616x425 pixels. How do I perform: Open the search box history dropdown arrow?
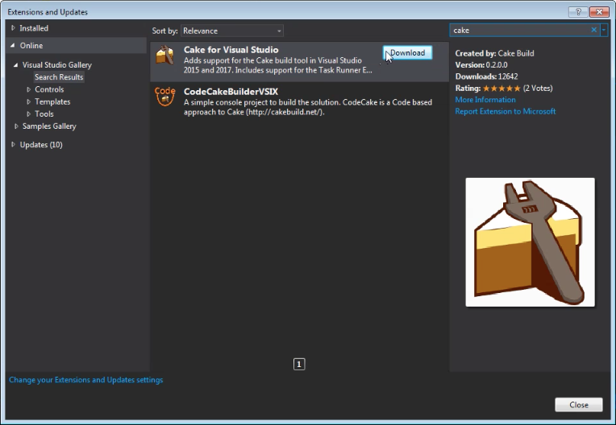[x=604, y=30]
